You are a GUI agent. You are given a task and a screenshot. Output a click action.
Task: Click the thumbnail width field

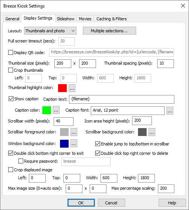pyautogui.click(x=63, y=63)
